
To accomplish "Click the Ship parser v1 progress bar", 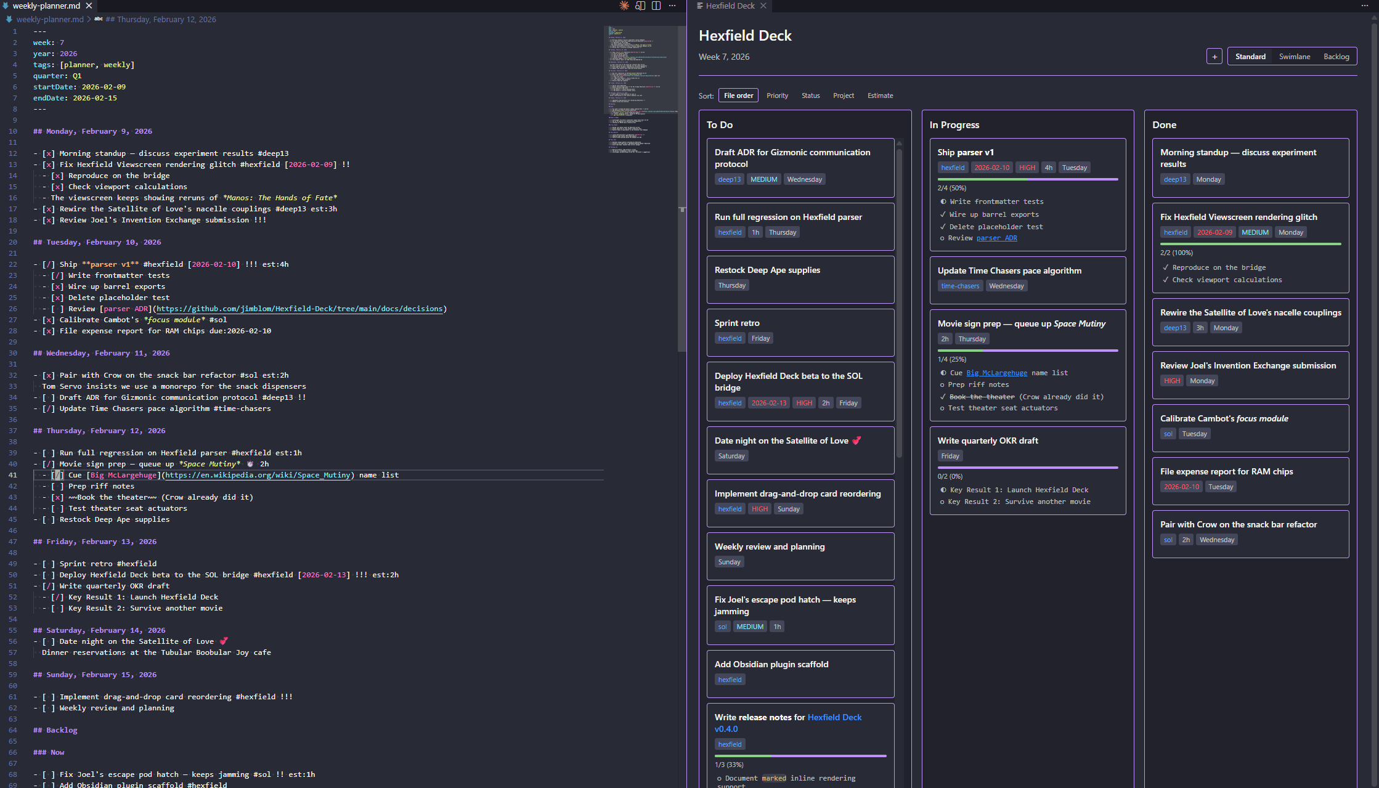I will 1028,179.
